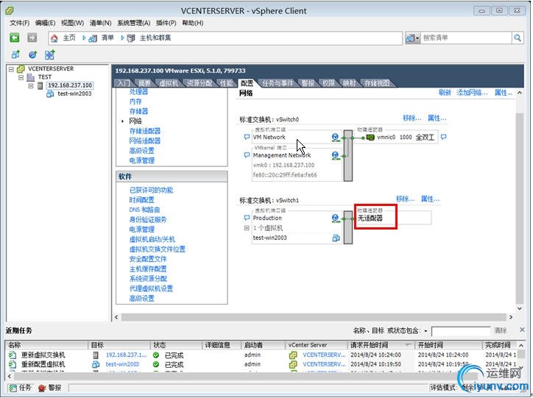Click the search inventory input field
The height and width of the screenshot is (398, 533).
click(x=466, y=38)
